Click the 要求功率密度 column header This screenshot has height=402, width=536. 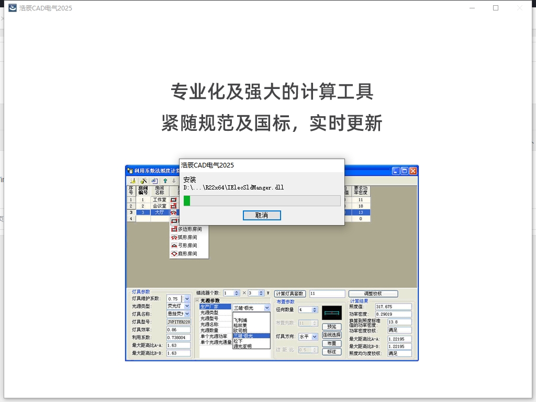pyautogui.click(x=361, y=191)
